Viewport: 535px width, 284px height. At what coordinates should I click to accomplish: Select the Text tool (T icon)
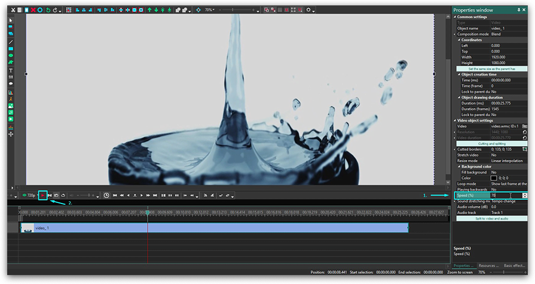tap(11, 70)
